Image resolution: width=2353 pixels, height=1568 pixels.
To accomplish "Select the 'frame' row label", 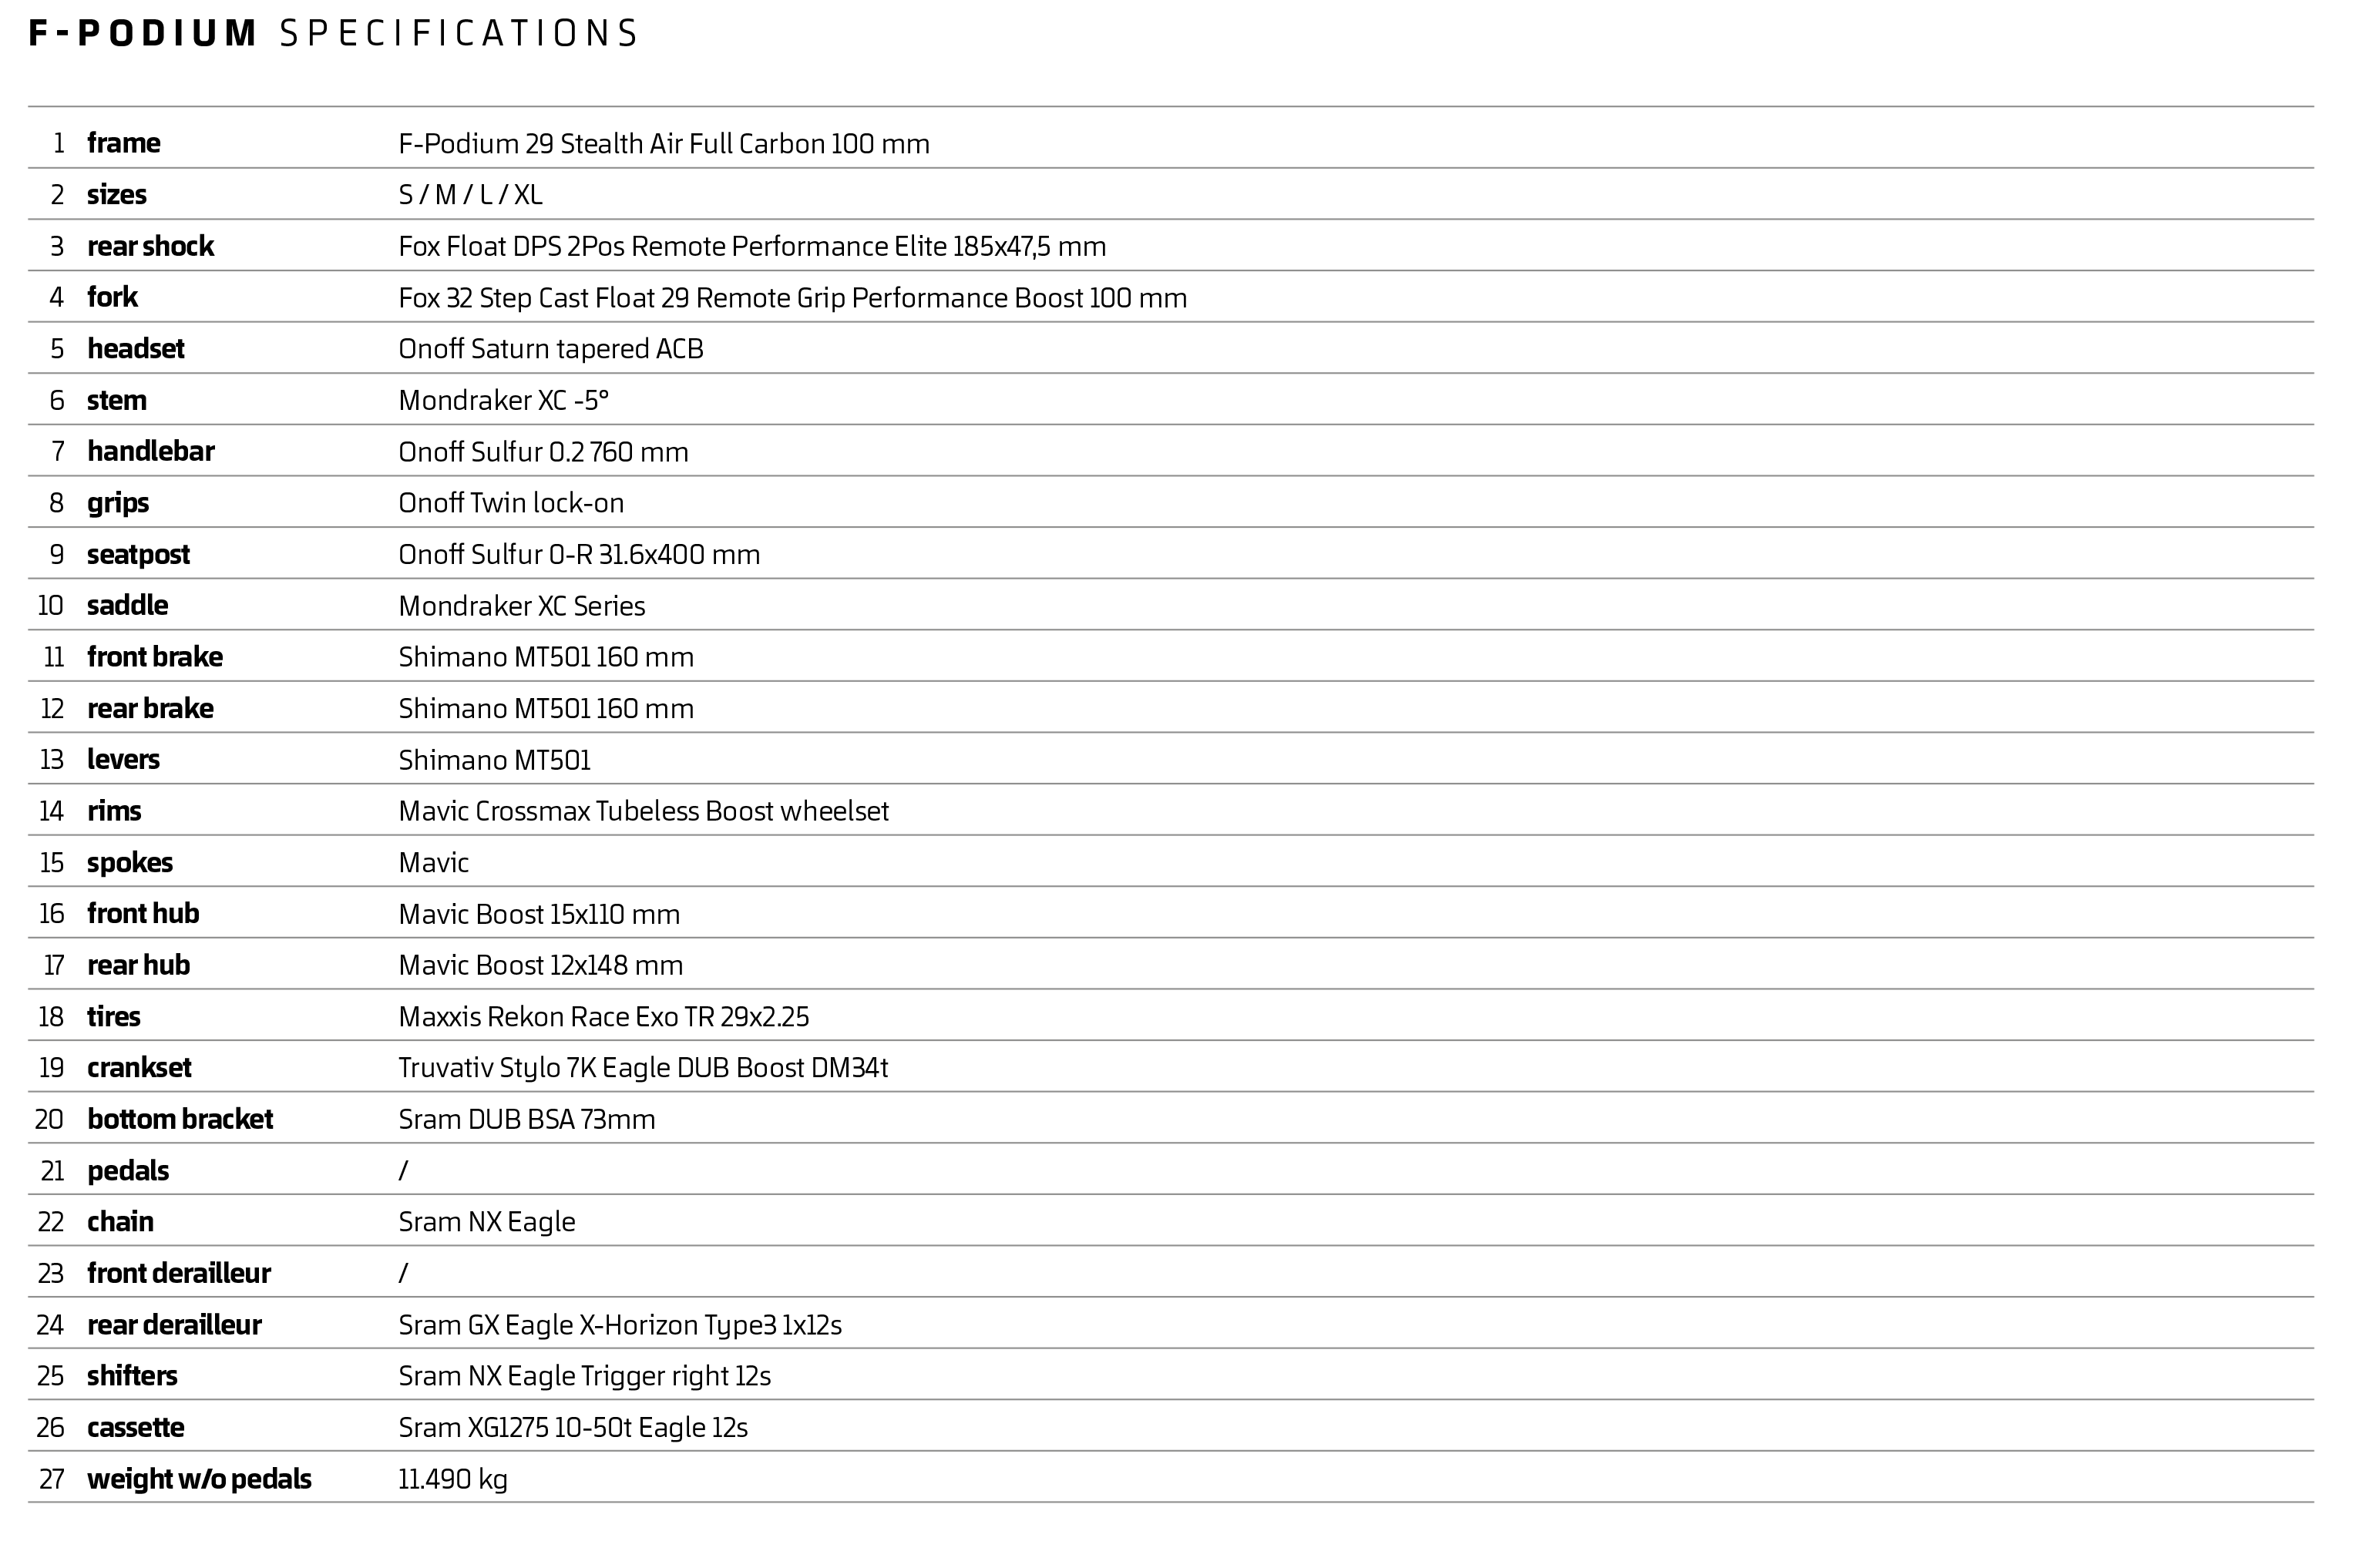I will (x=123, y=143).
